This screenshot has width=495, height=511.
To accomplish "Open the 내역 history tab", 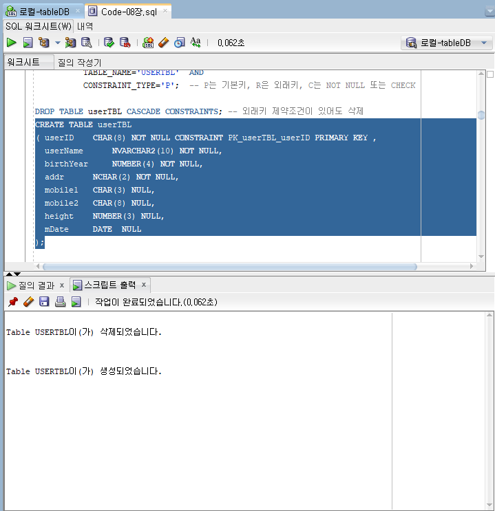I will [85, 26].
